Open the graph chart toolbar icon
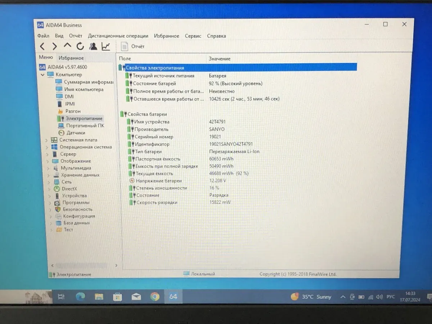Viewport: 432px width, 324px height. [x=106, y=46]
